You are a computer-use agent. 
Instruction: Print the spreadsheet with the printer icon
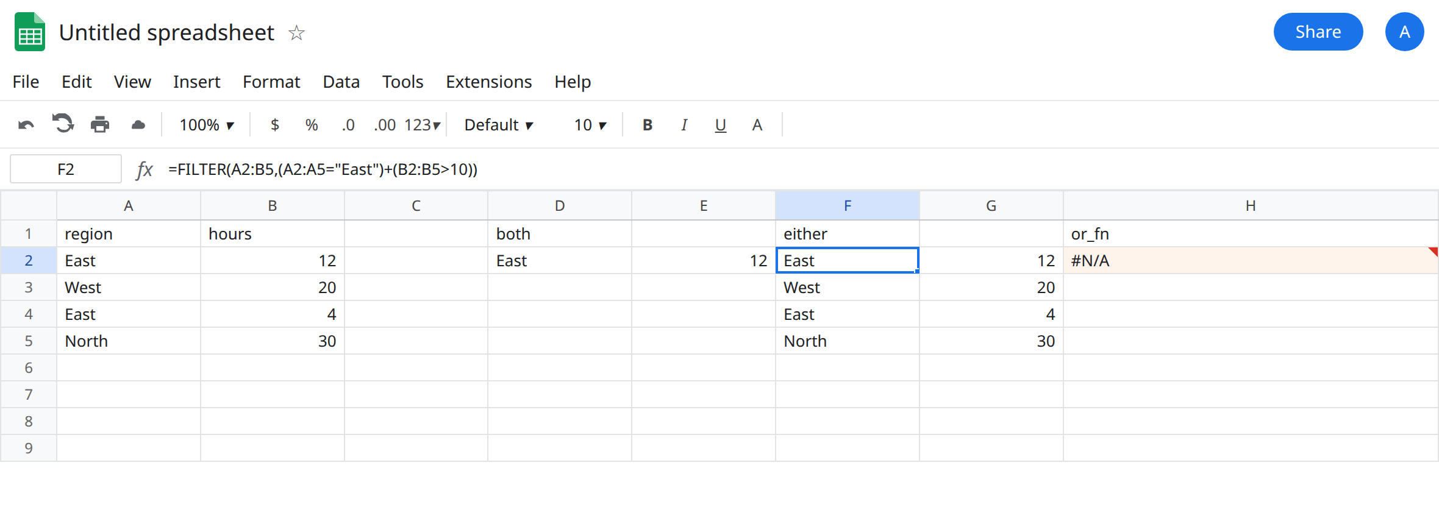(100, 125)
